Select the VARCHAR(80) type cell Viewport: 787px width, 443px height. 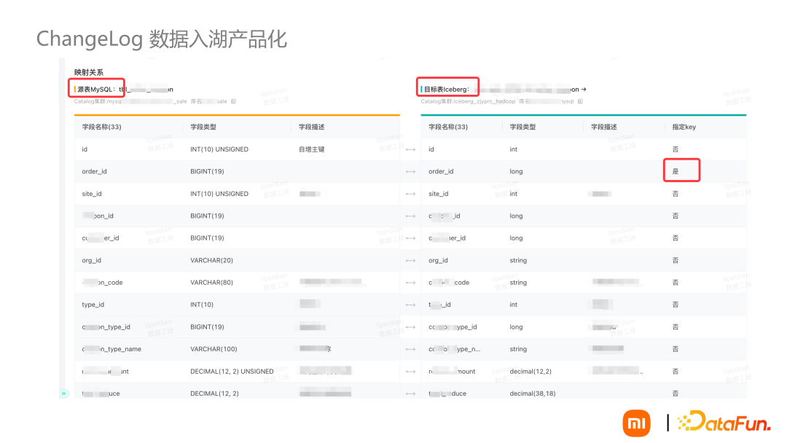pos(212,283)
